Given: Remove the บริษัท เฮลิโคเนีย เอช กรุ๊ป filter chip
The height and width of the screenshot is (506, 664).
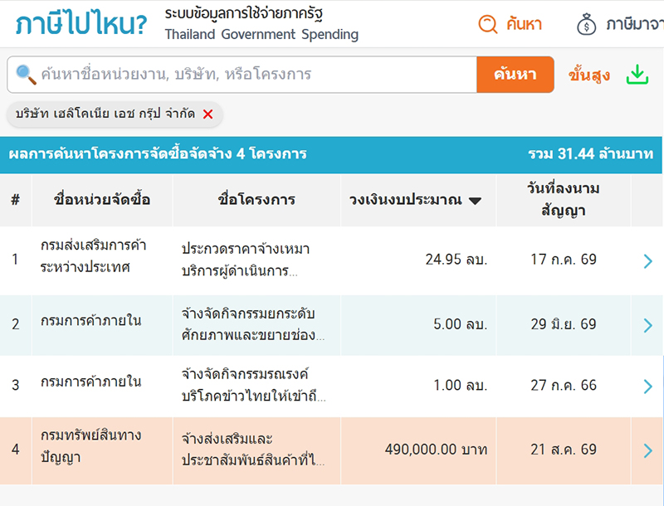Looking at the screenshot, I should click(x=207, y=114).
